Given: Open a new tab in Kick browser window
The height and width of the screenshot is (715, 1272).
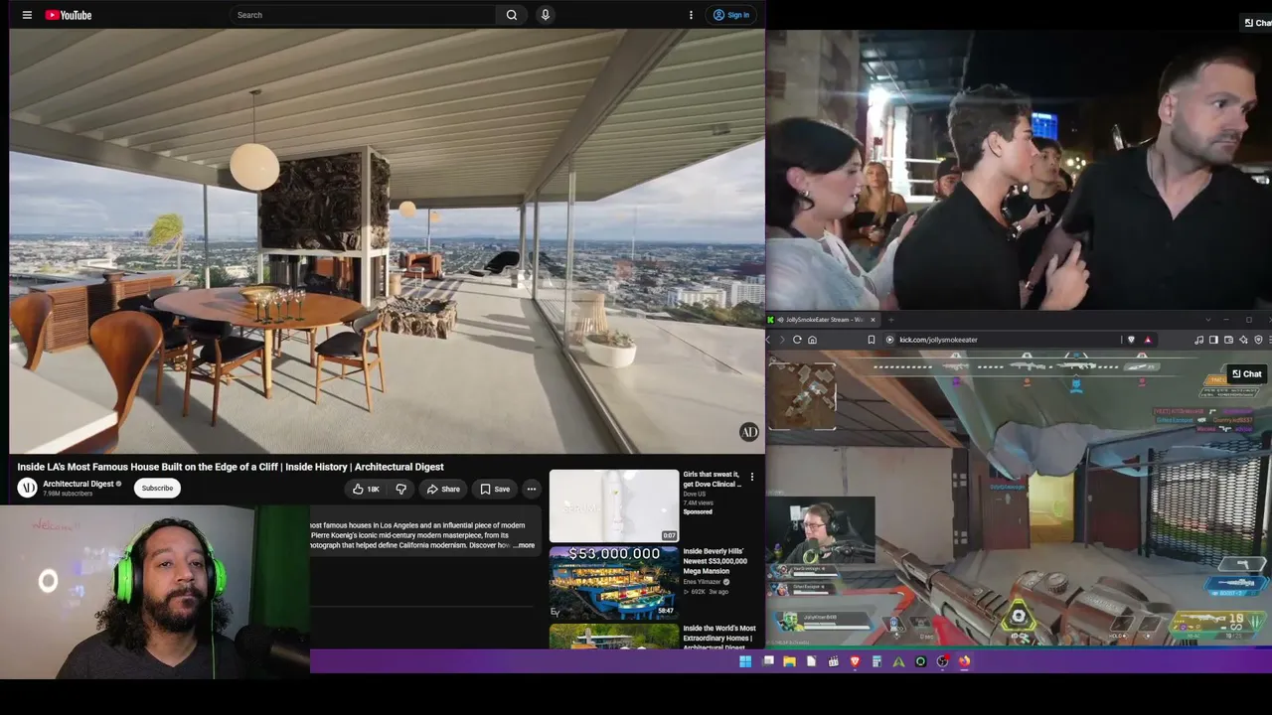Looking at the screenshot, I should coord(891,320).
